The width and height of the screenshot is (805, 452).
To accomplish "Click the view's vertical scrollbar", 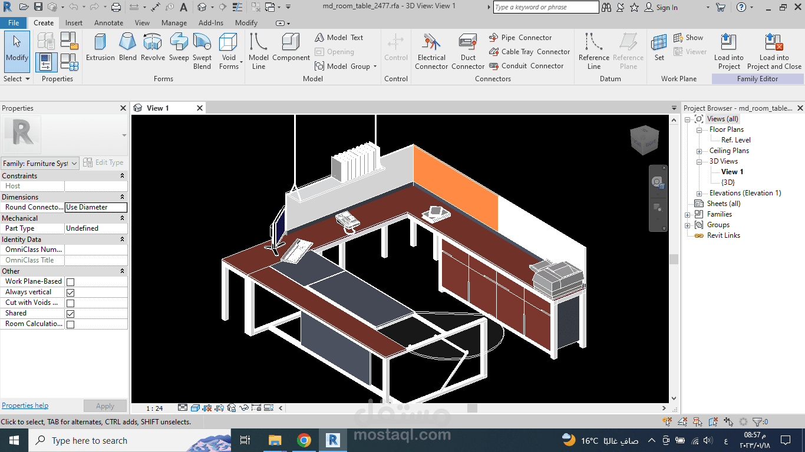I will coord(674,259).
